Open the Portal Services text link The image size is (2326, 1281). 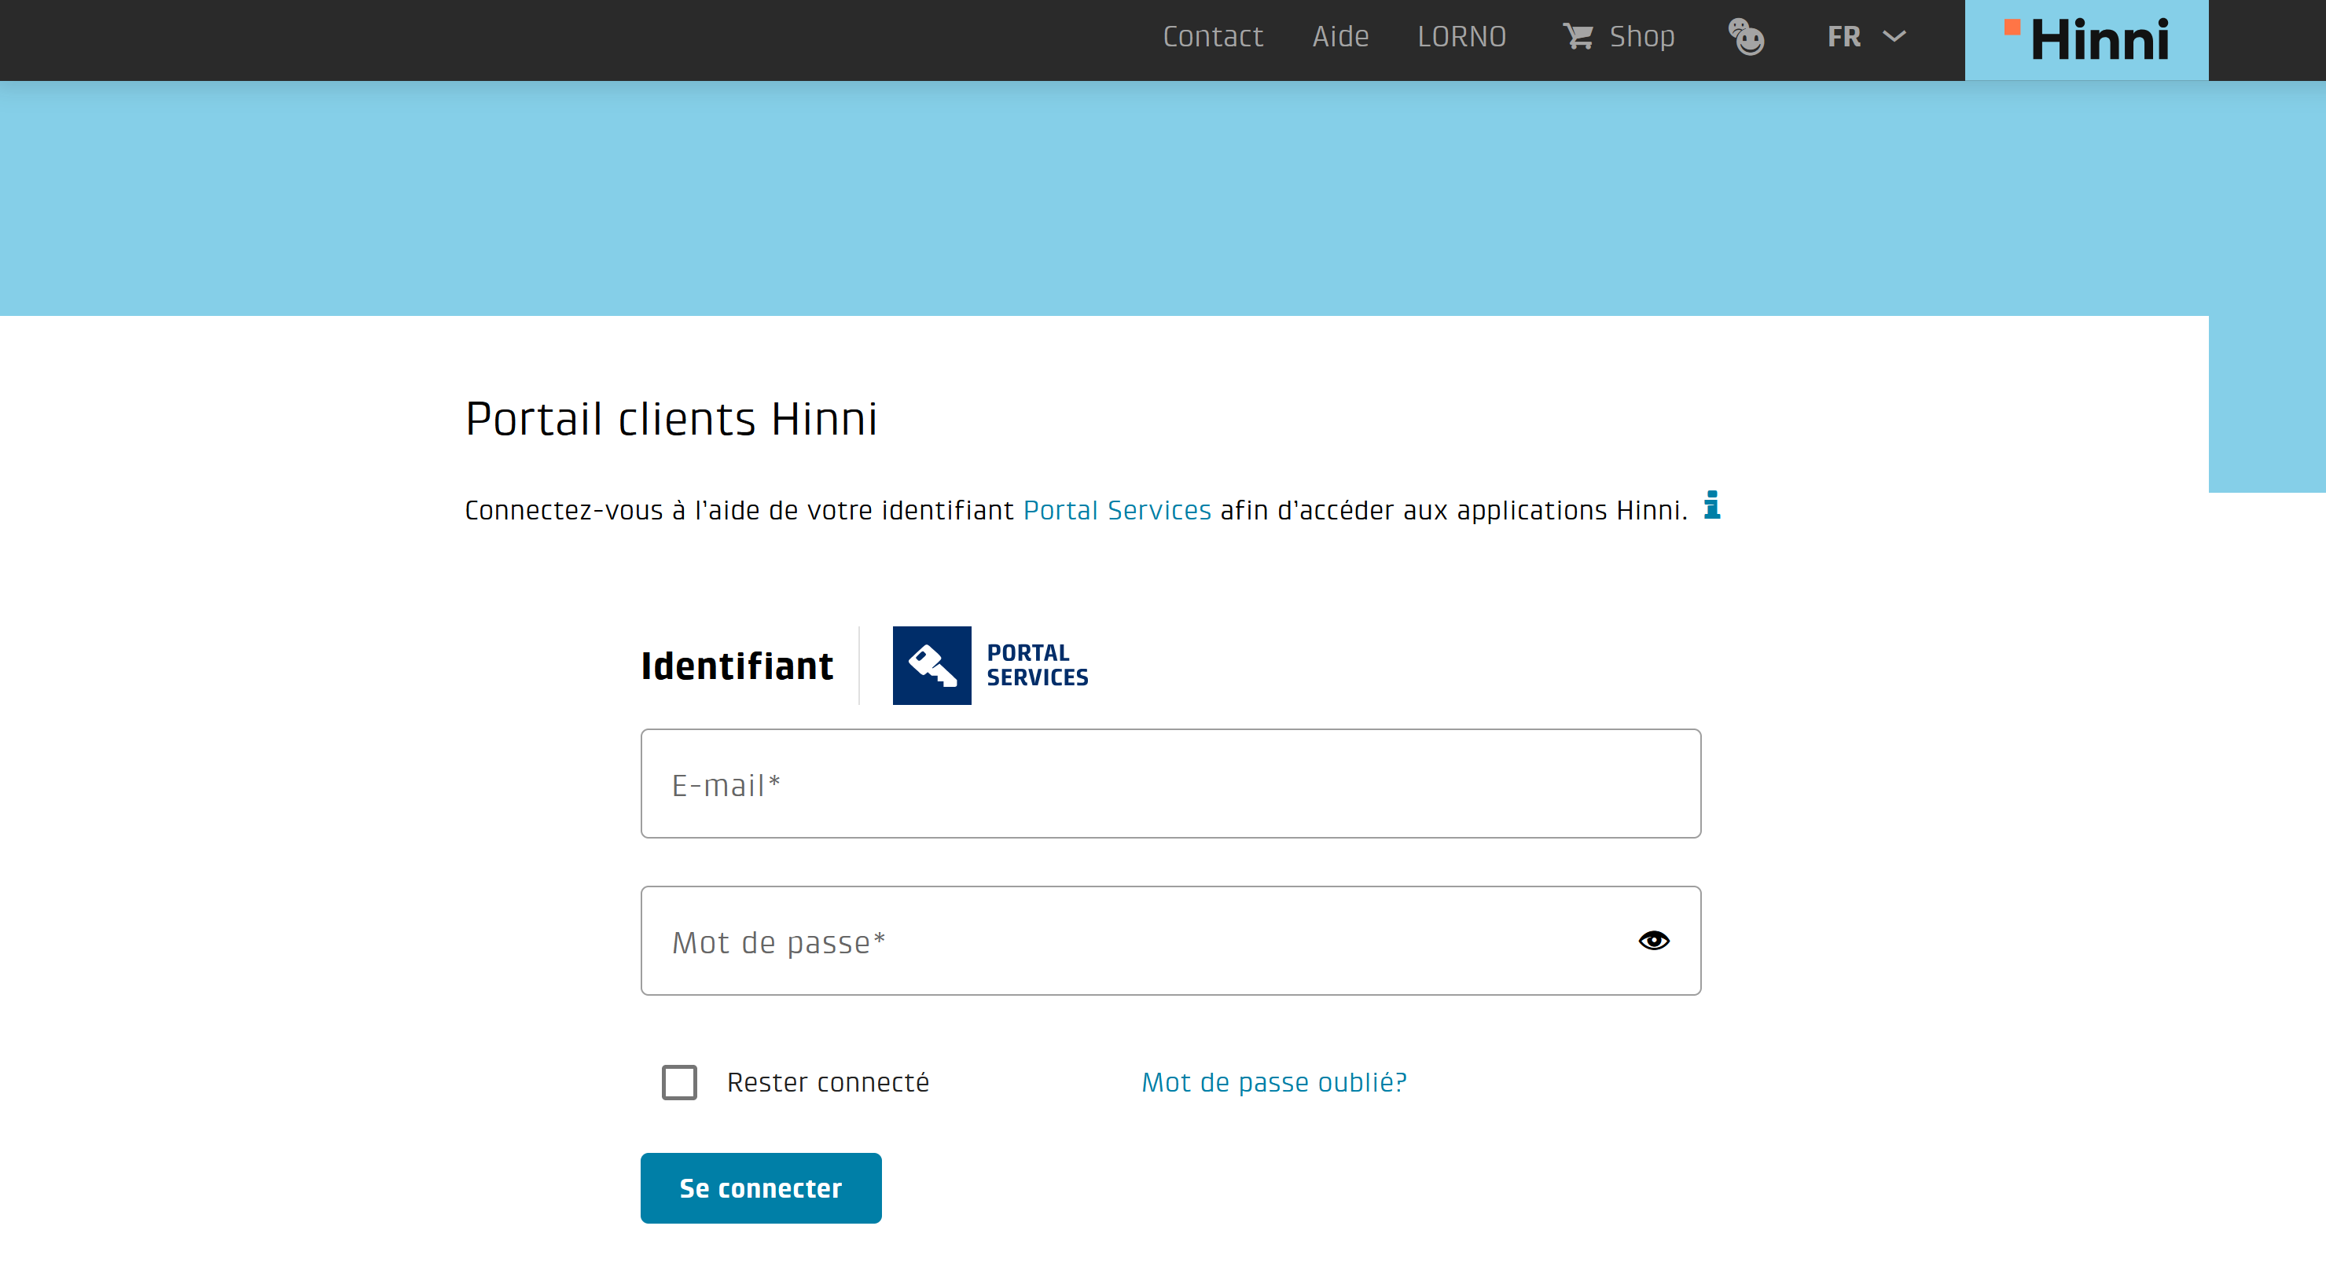1117,510
